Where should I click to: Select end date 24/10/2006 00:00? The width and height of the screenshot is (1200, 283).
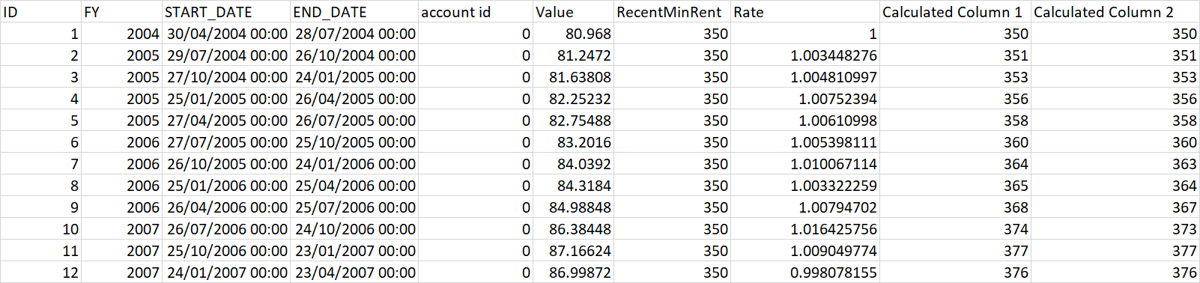point(354,229)
